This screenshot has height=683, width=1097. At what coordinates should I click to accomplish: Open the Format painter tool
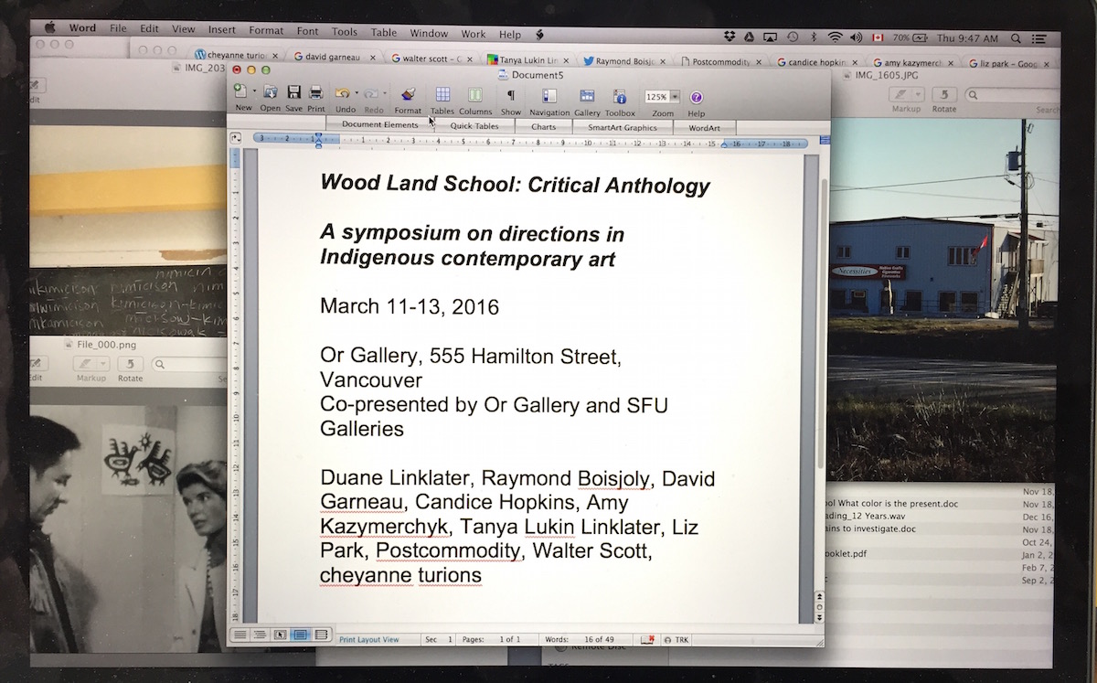(408, 95)
